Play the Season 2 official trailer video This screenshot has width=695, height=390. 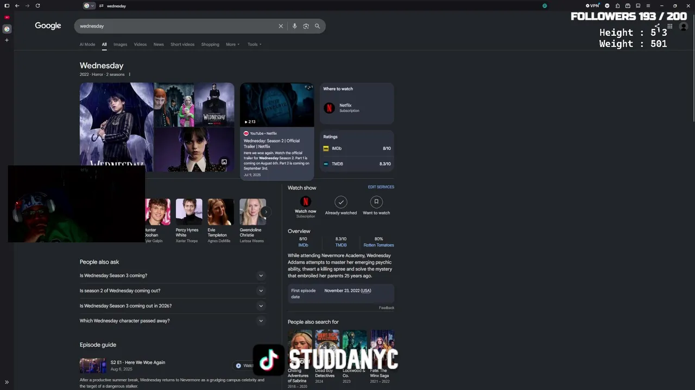coord(277,105)
